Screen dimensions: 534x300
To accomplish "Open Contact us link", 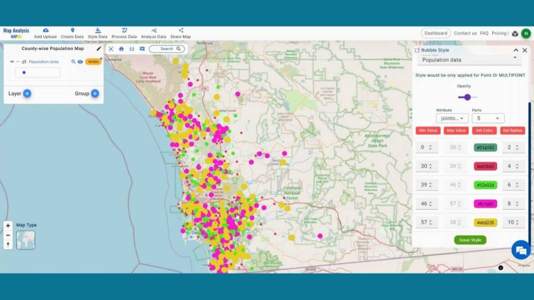I will (x=465, y=33).
